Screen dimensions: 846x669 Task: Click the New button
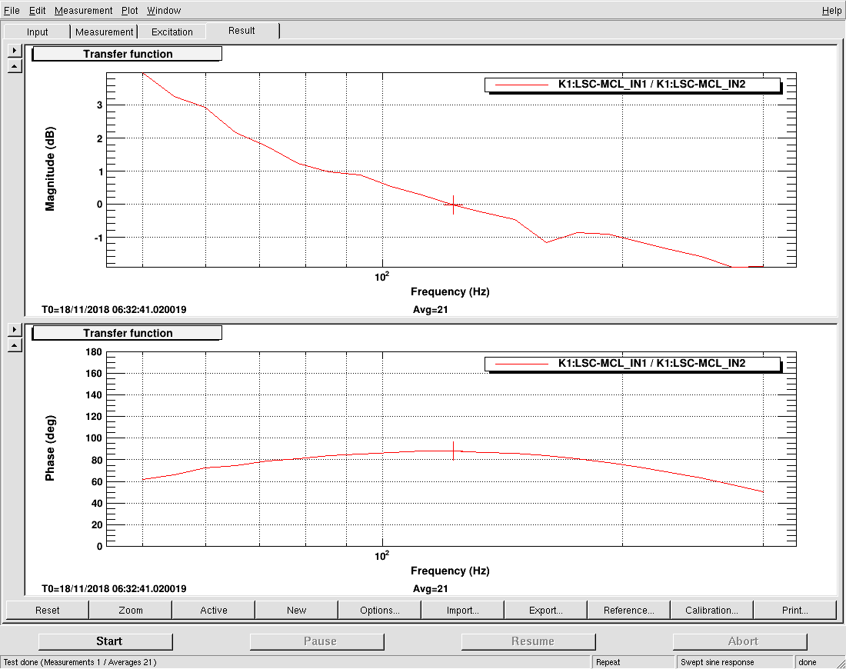[297, 611]
